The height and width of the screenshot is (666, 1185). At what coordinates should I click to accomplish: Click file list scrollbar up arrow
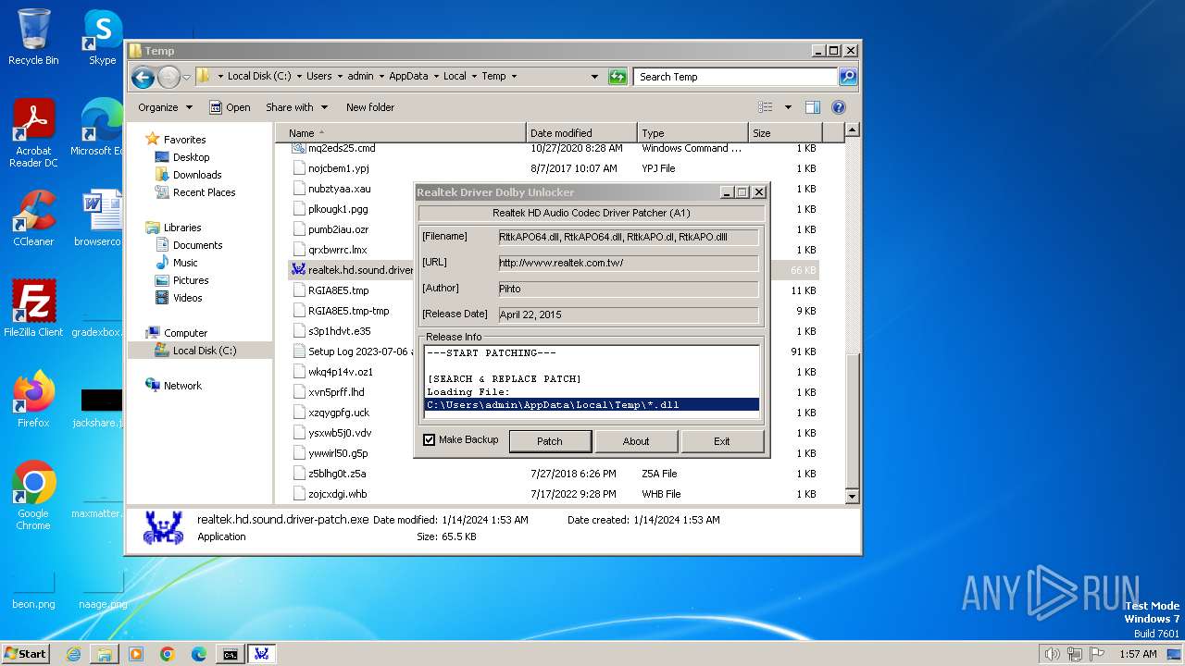852,130
